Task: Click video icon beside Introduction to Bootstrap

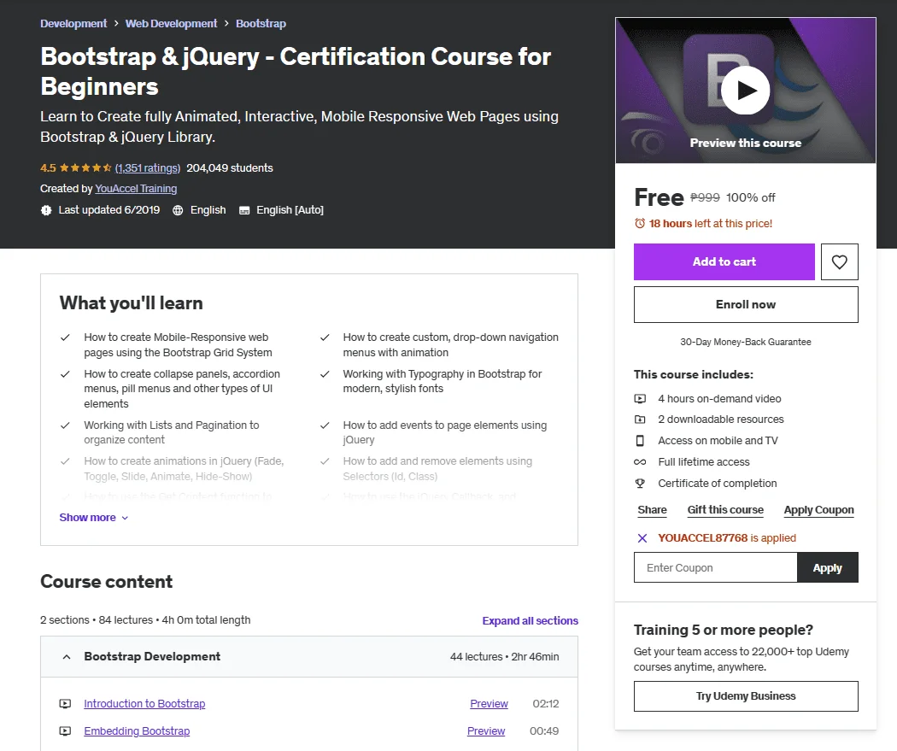Action: coord(65,703)
